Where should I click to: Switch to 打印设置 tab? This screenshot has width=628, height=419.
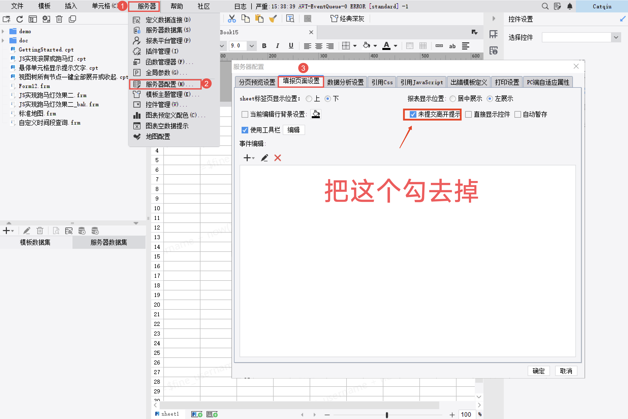[x=507, y=82]
